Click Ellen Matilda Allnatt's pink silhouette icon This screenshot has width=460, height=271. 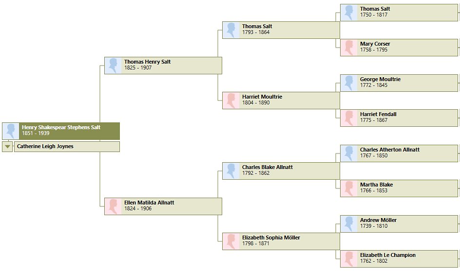(113, 206)
